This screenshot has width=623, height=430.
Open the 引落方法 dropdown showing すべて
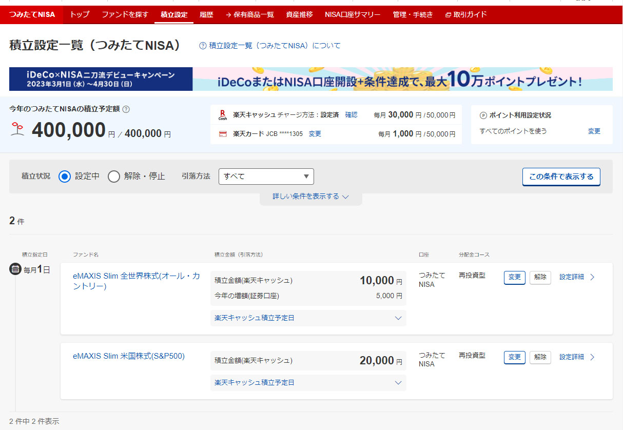[266, 177]
